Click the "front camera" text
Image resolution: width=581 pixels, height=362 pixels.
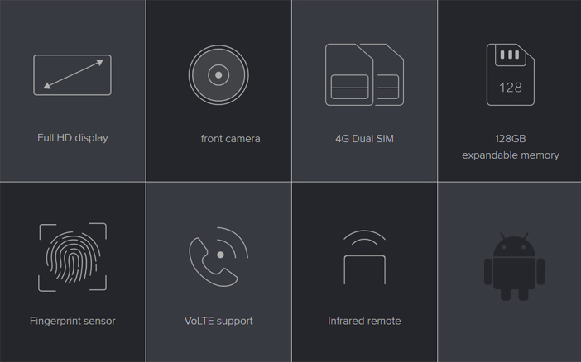pos(230,139)
